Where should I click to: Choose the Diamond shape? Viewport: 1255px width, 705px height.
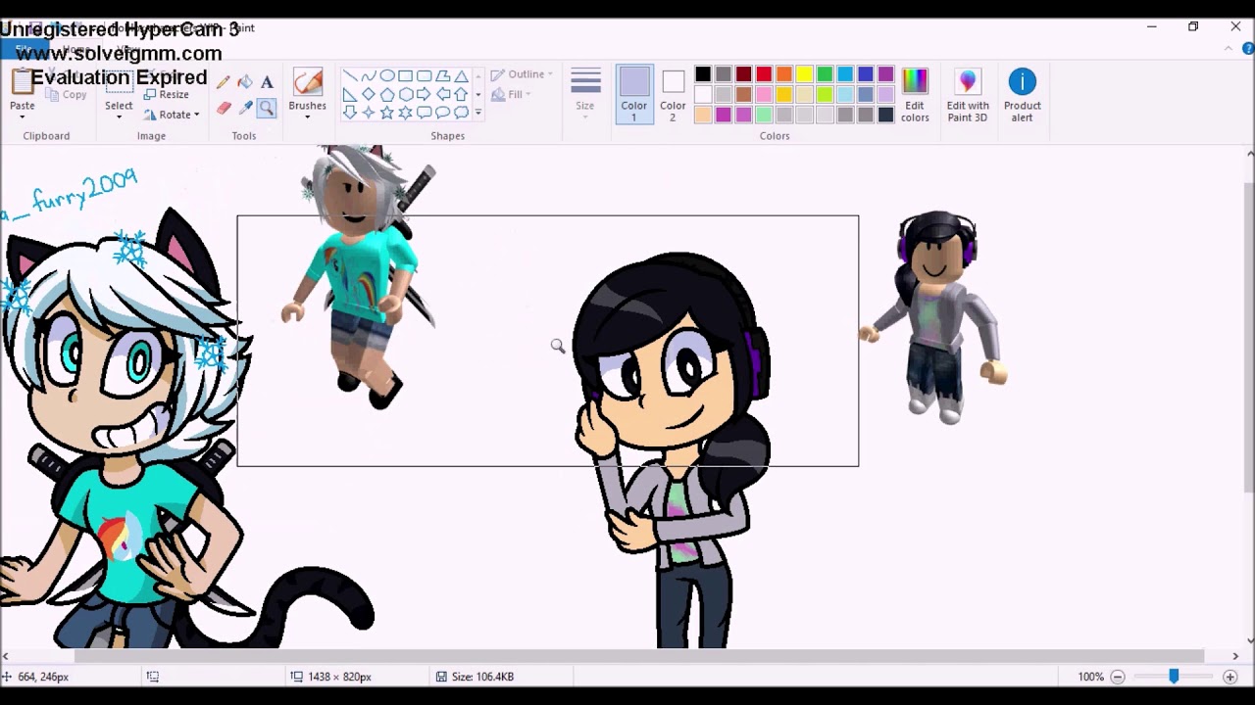369,94
